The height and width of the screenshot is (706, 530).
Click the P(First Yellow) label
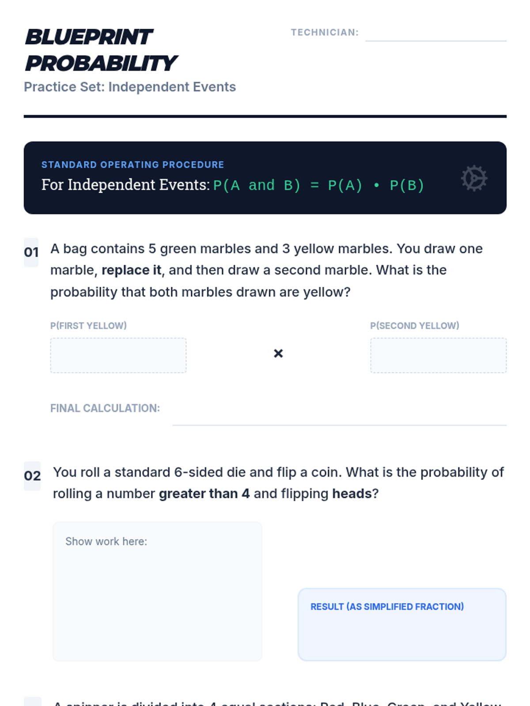(x=88, y=326)
